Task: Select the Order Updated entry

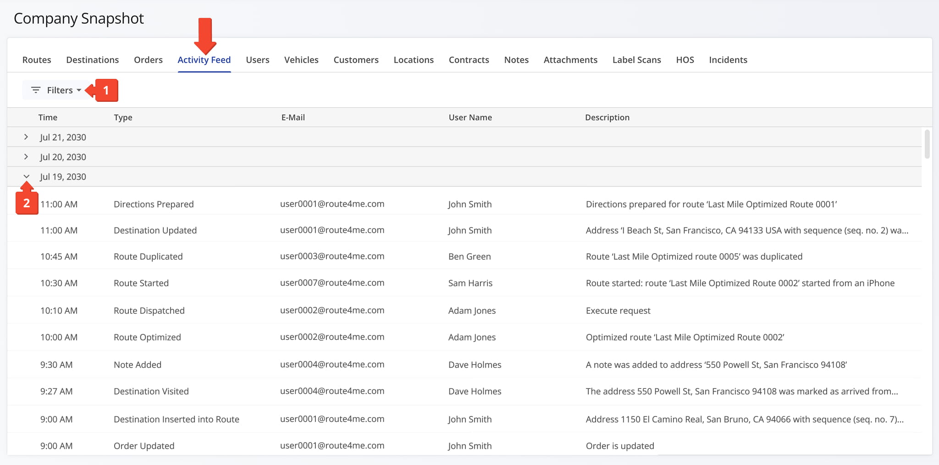Action: click(144, 446)
